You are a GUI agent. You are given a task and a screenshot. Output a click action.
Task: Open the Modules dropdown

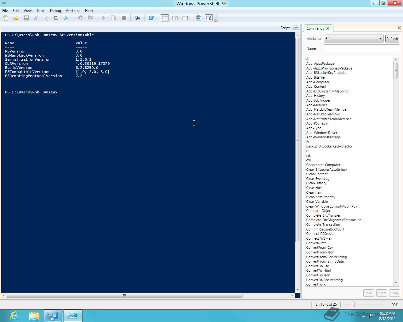coord(353,38)
